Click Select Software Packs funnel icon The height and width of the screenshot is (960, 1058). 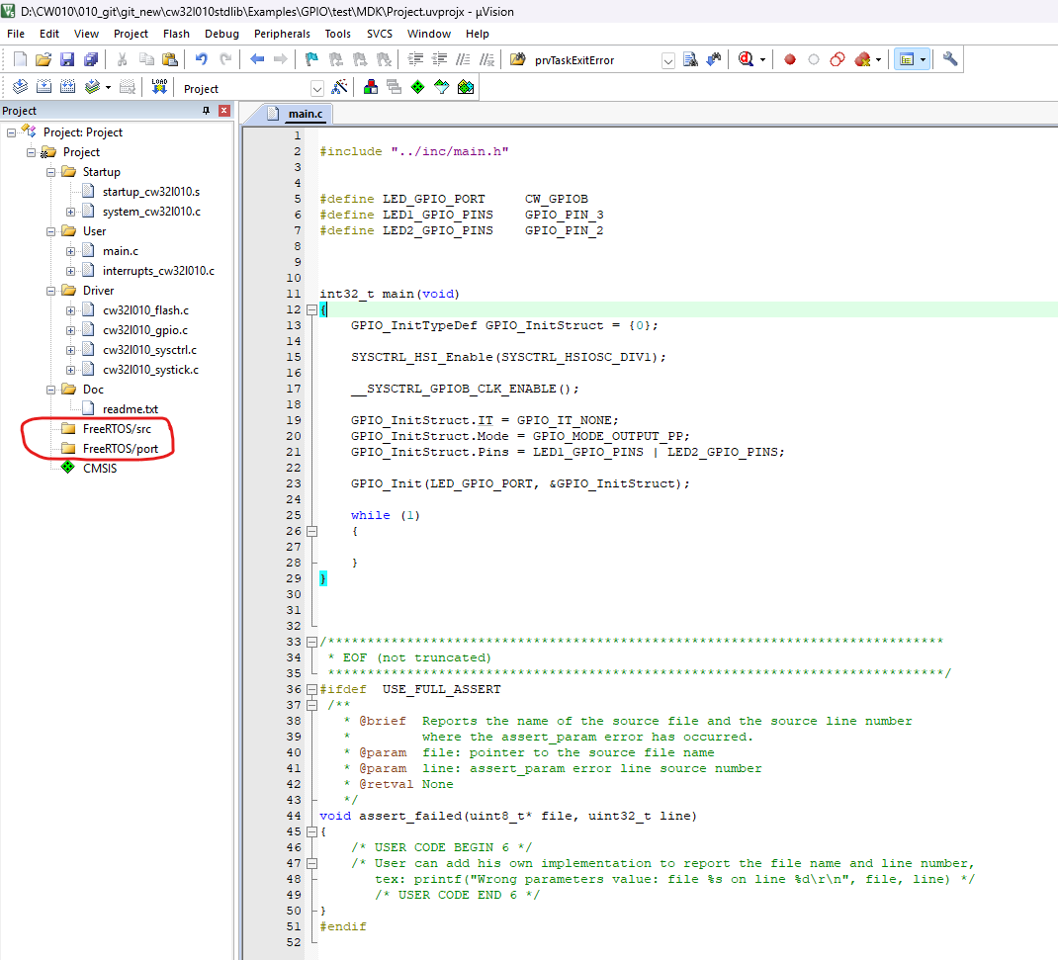click(x=442, y=87)
